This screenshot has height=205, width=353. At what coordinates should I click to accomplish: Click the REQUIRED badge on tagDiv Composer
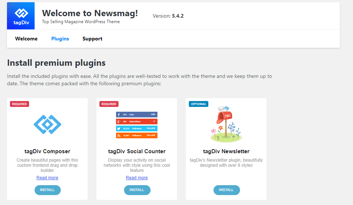click(x=20, y=104)
